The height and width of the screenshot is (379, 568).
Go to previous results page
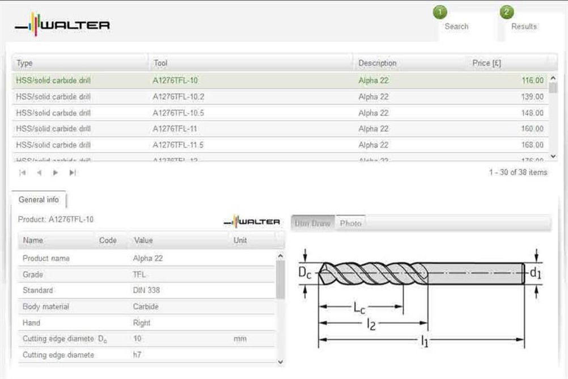click(x=39, y=172)
